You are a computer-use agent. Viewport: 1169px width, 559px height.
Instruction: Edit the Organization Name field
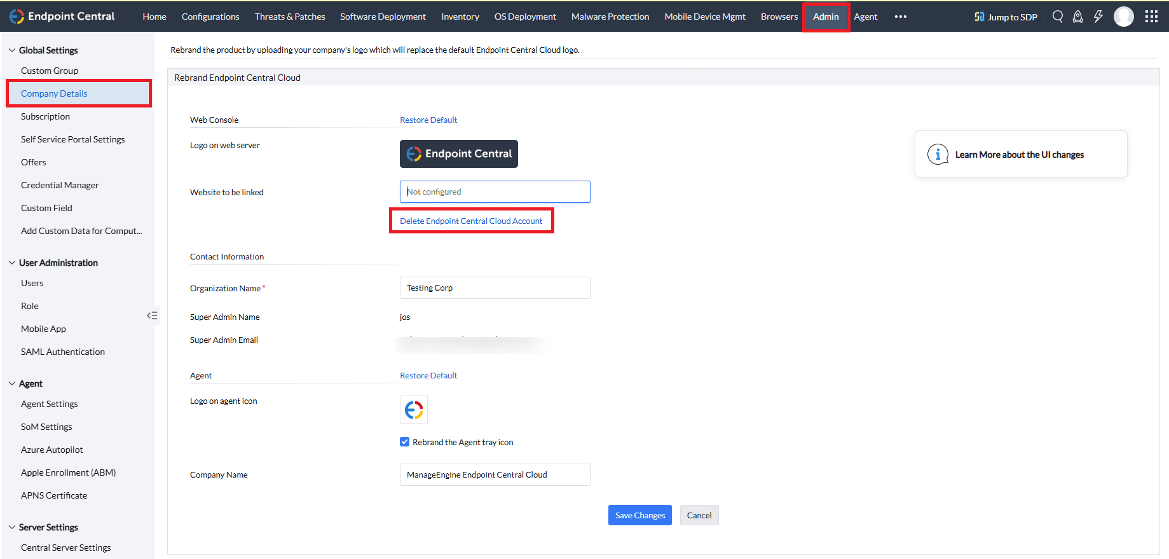(x=495, y=287)
